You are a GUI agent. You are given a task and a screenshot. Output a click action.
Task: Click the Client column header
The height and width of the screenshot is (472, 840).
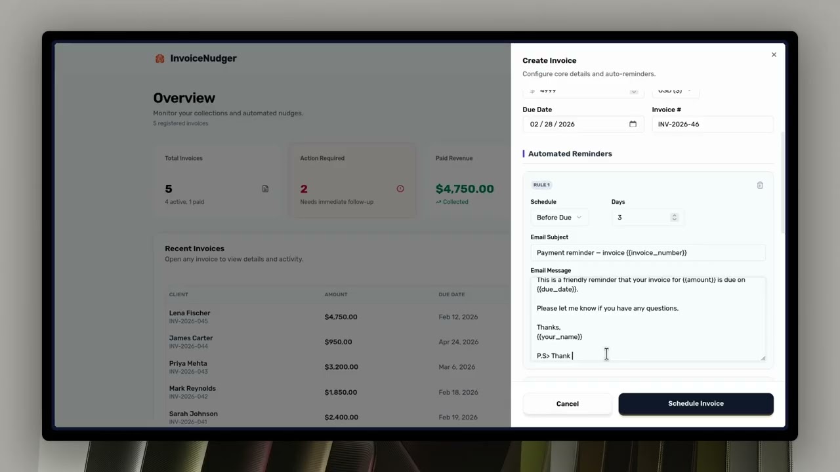(x=178, y=295)
